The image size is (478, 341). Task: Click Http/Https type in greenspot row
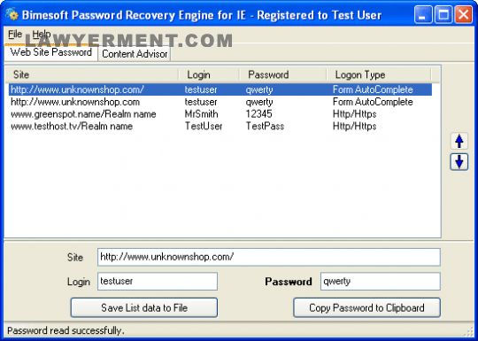(355, 114)
